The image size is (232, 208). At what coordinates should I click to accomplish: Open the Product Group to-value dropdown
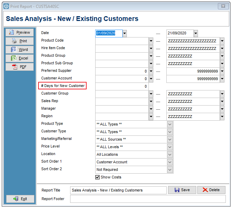pyautogui.click(x=222, y=56)
